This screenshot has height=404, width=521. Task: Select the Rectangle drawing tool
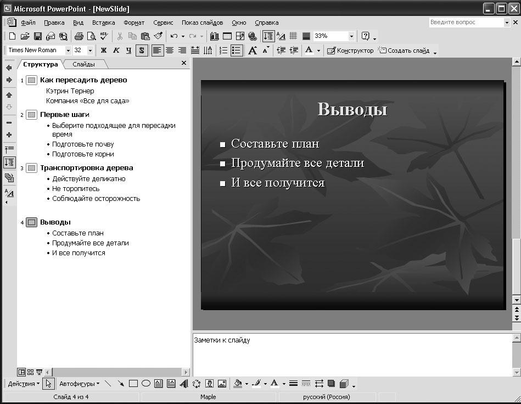[133, 384]
